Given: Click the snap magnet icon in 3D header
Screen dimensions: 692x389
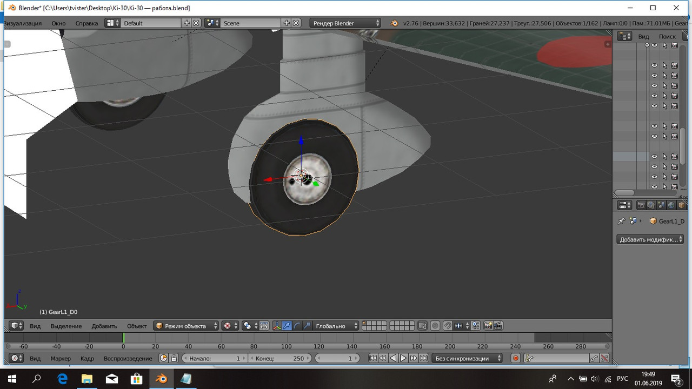Looking at the screenshot, I should (448, 326).
